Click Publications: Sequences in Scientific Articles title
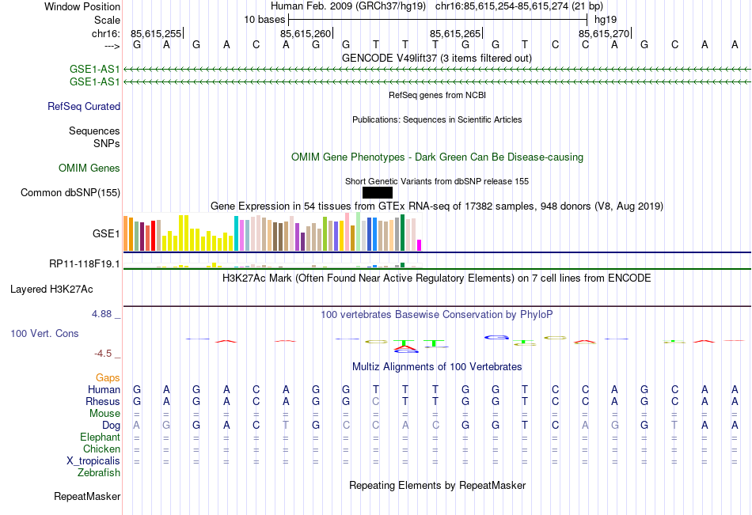 click(437, 119)
